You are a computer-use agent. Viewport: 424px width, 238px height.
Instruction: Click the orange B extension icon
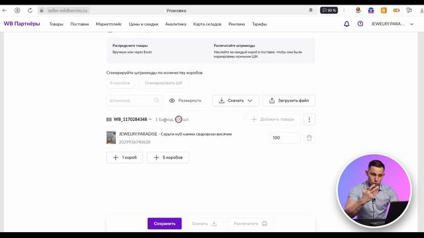(384, 11)
